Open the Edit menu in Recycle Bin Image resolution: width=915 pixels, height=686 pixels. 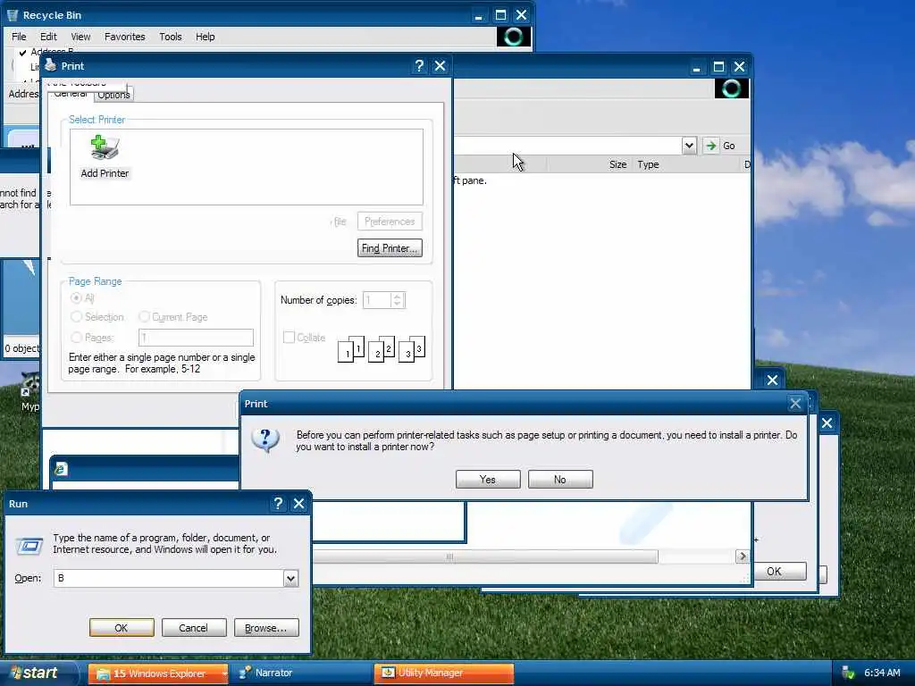point(48,37)
